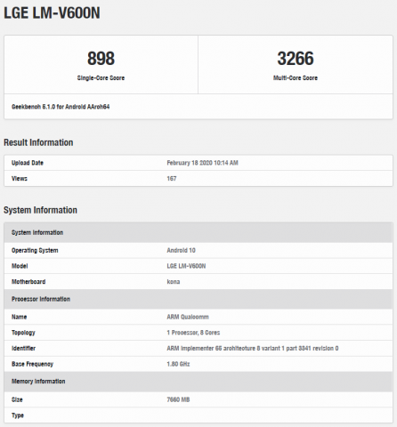397x427 pixels.
Task: Click the Topology label
Action: [x=23, y=333]
